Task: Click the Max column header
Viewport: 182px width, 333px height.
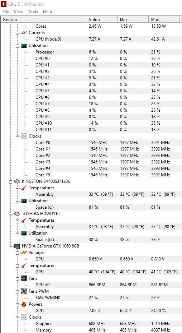Action: pos(164,19)
